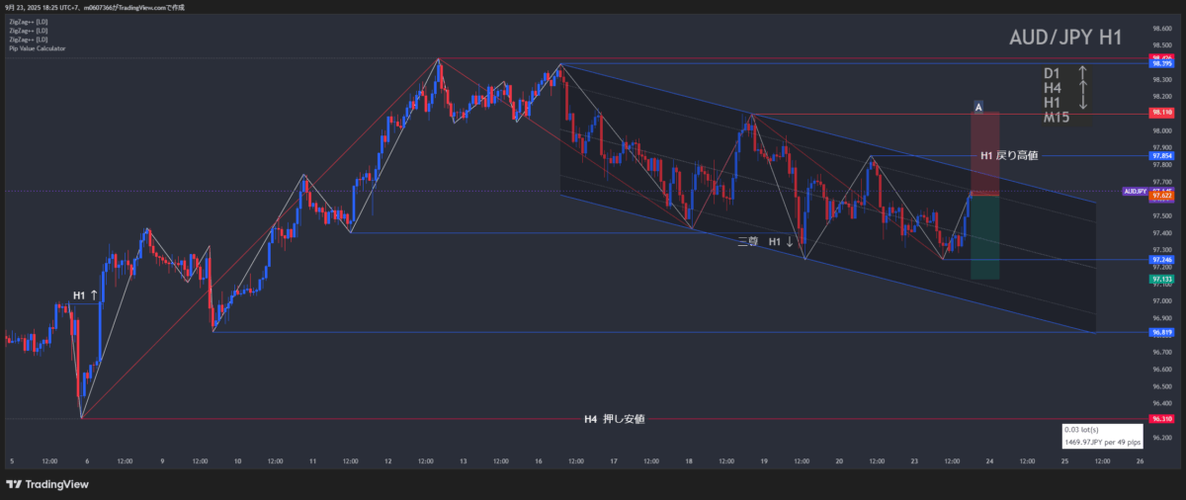Screen dimensions: 1186x500
Task: Click the red 96.310 price label
Action: [x=1161, y=419]
